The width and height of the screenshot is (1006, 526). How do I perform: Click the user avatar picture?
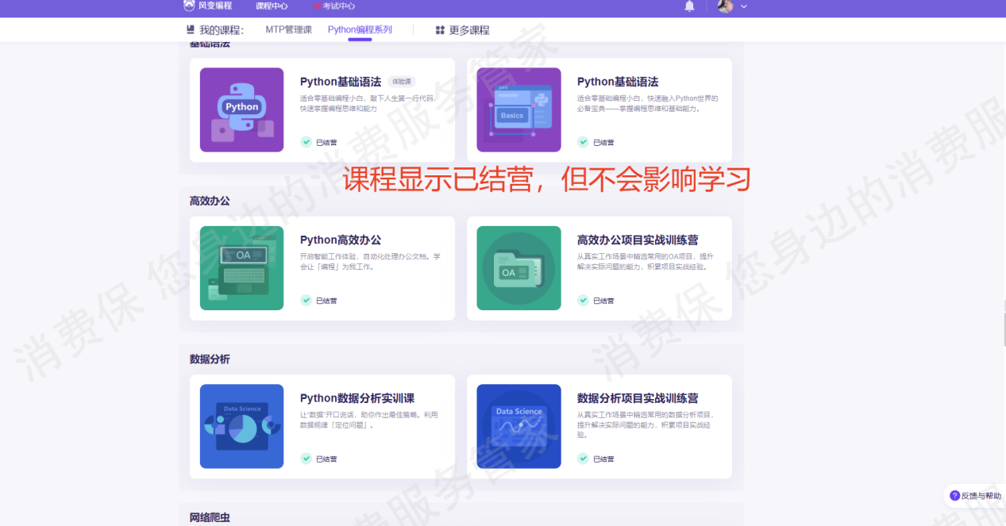pos(725,6)
